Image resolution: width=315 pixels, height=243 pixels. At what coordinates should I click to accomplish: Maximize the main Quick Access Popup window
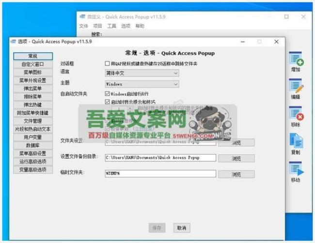point(286,16)
